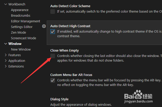
Task: Enable the Auto Detect Color Scheme checkbox
Action: coord(53,11)
